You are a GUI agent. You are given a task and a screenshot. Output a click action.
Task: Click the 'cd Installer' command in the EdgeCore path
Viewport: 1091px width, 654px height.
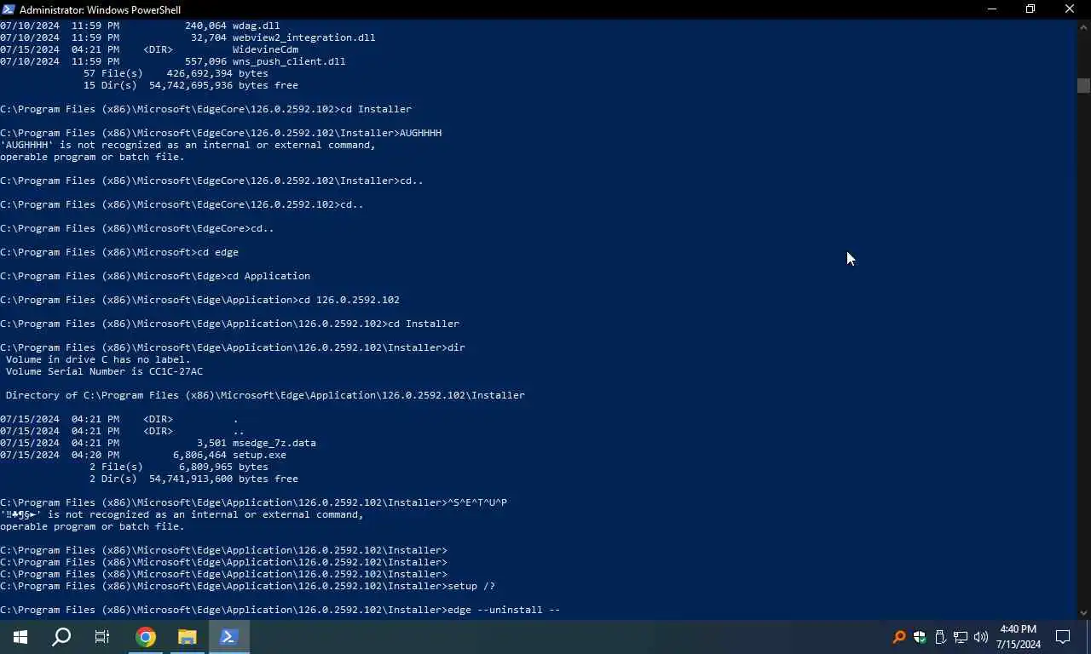tap(375, 109)
